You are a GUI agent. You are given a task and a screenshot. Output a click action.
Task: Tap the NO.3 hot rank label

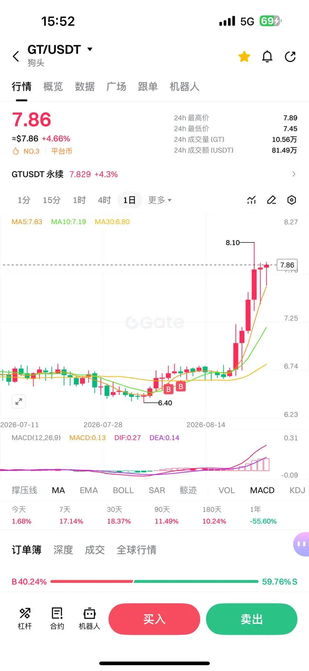26,151
